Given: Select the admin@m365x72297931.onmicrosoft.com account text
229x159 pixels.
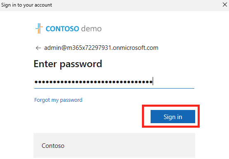Looking at the screenshot, I should 101,48.
